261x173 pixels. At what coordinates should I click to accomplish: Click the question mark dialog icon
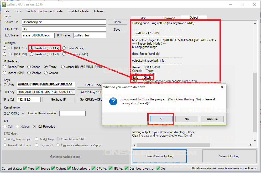113,101
